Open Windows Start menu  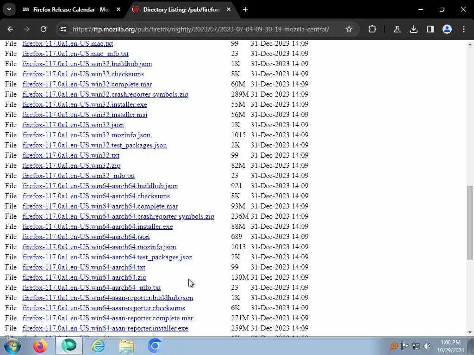click(12, 346)
